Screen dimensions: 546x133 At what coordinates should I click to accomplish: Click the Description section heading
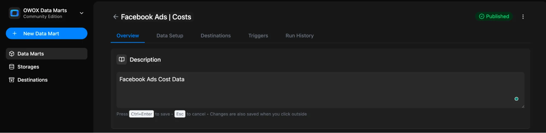tap(145, 60)
